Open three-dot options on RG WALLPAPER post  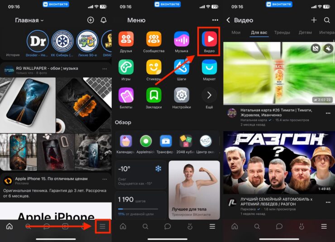pos(105,69)
